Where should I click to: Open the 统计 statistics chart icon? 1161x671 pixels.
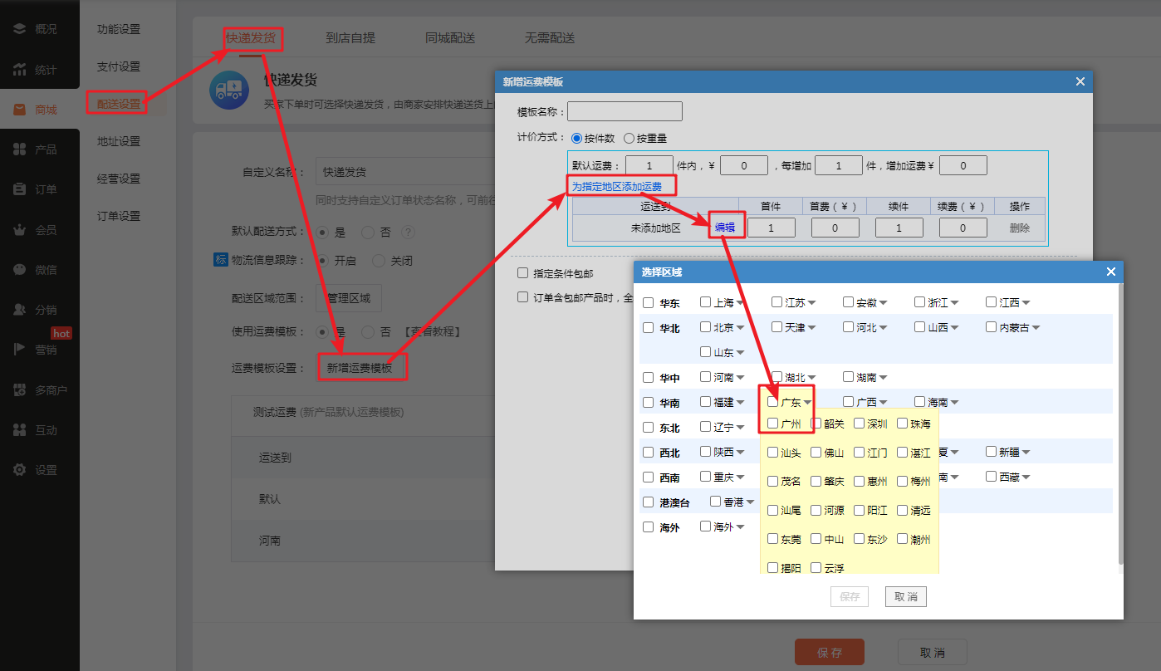click(x=19, y=70)
